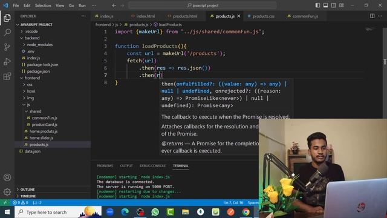387x218 pixels.
Task: Open the Search view in activity bar
Action: click(x=7, y=32)
